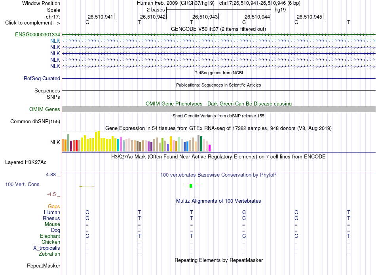Click the Common dbSNP(155) label
The height and width of the screenshot is (275, 376).
(35, 121)
